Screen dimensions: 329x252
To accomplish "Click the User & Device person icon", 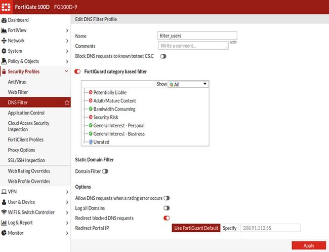I will click(4, 202).
